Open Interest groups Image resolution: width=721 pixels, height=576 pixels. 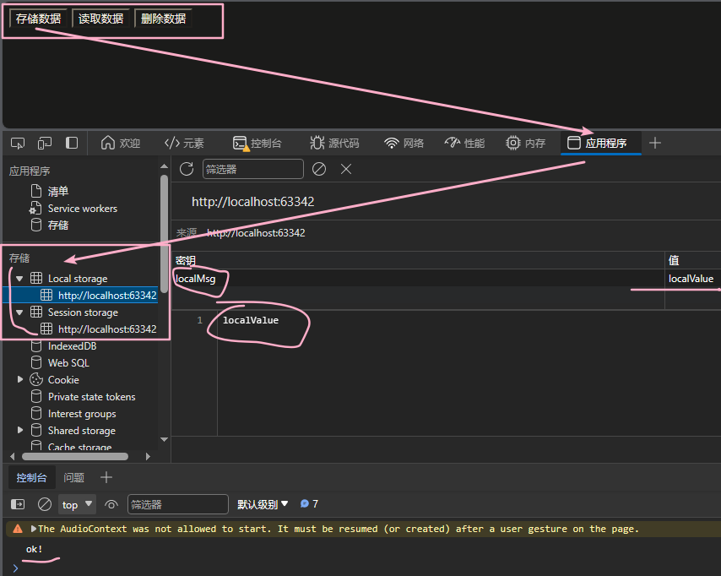tap(82, 414)
